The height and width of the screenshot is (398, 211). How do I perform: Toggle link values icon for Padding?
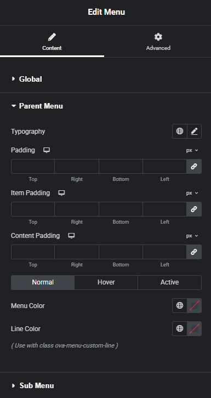coord(194,167)
